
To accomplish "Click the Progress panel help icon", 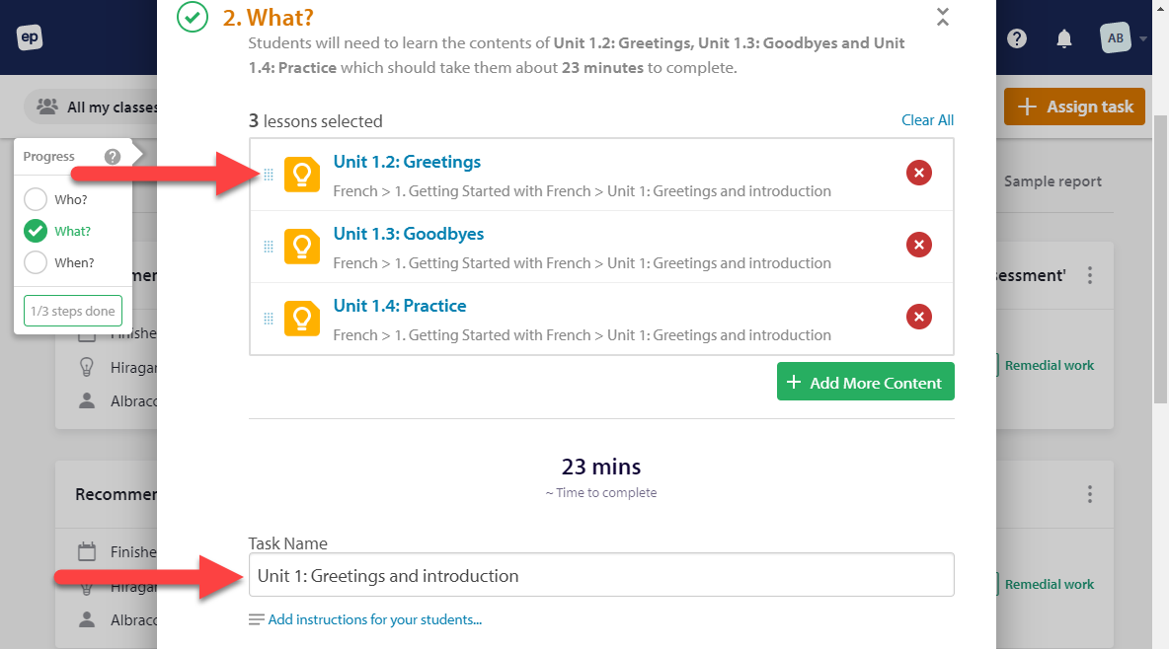I will 113,157.
